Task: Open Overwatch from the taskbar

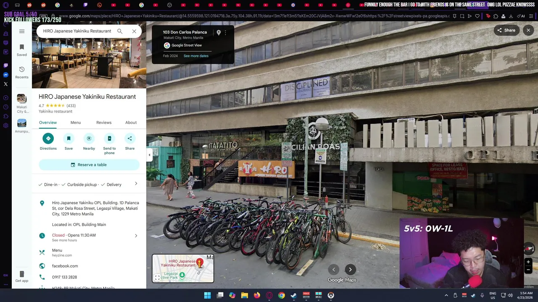Action: (x=331, y=295)
